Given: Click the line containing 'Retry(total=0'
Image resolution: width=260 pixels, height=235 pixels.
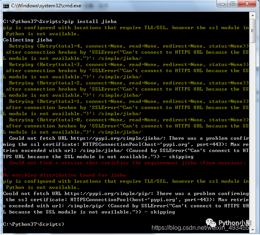Looking at the screenshot, I should pyautogui.click(x=129, y=120).
